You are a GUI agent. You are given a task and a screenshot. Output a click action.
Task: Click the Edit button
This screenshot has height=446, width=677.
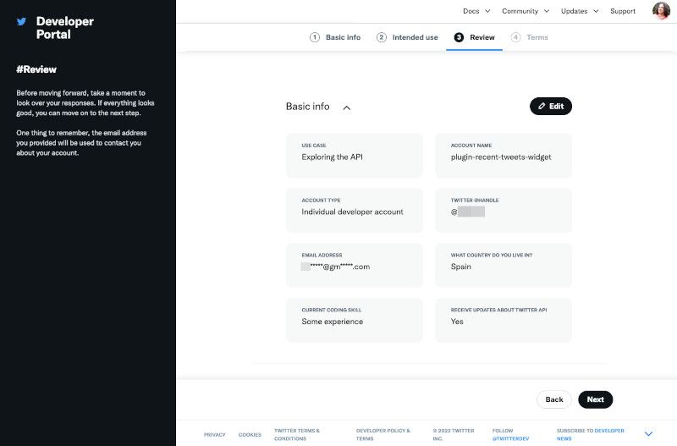551,107
